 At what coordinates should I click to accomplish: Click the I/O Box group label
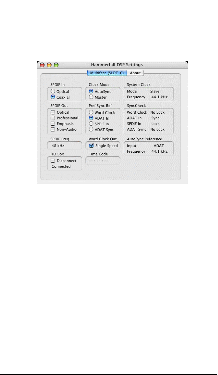57,154
